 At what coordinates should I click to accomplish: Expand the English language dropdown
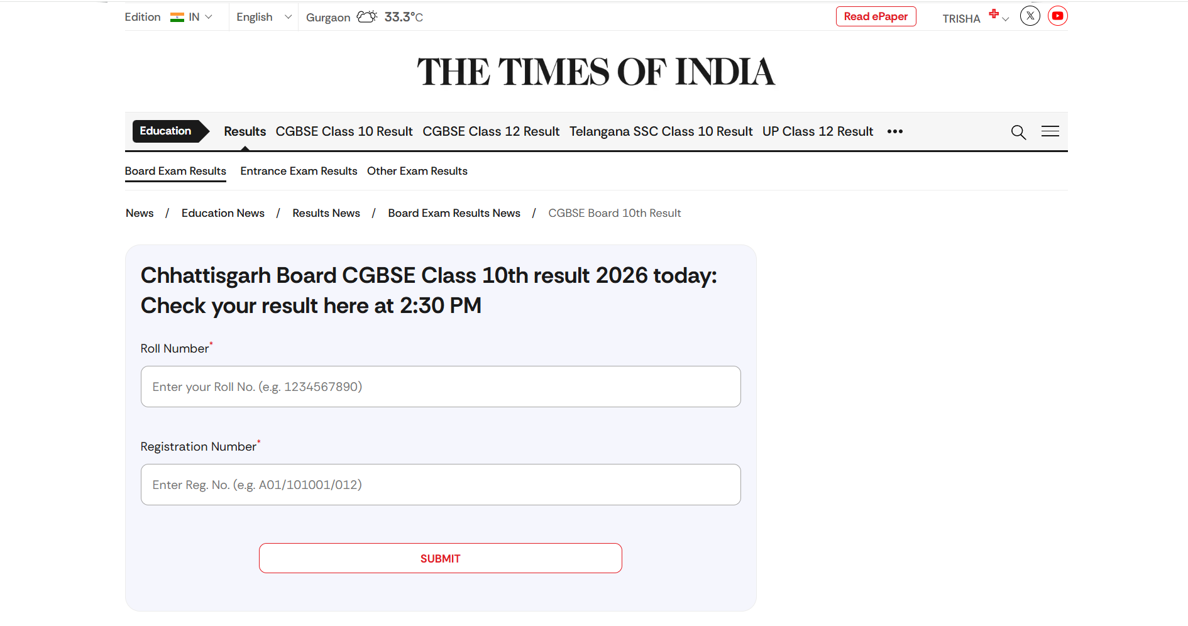tap(264, 17)
